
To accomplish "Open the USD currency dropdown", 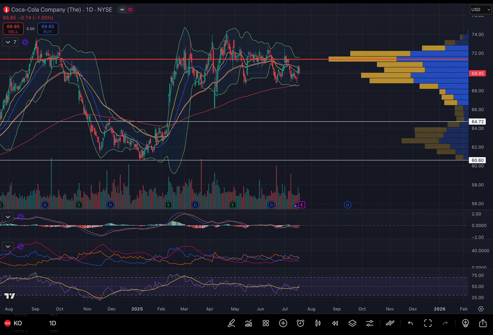I will point(480,9).
